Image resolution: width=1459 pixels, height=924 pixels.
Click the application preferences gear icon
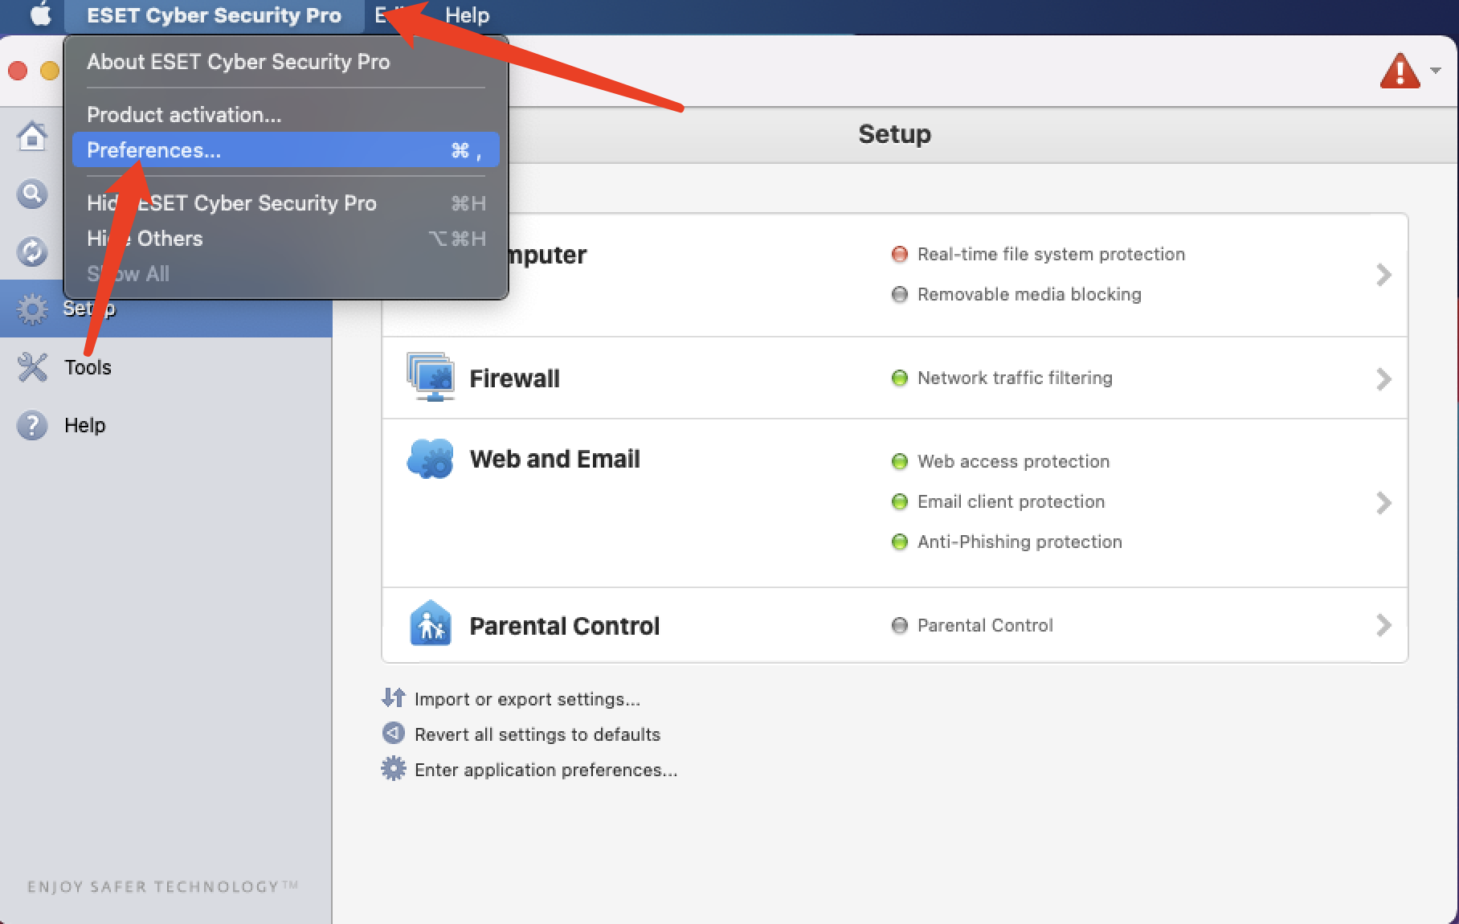click(393, 769)
